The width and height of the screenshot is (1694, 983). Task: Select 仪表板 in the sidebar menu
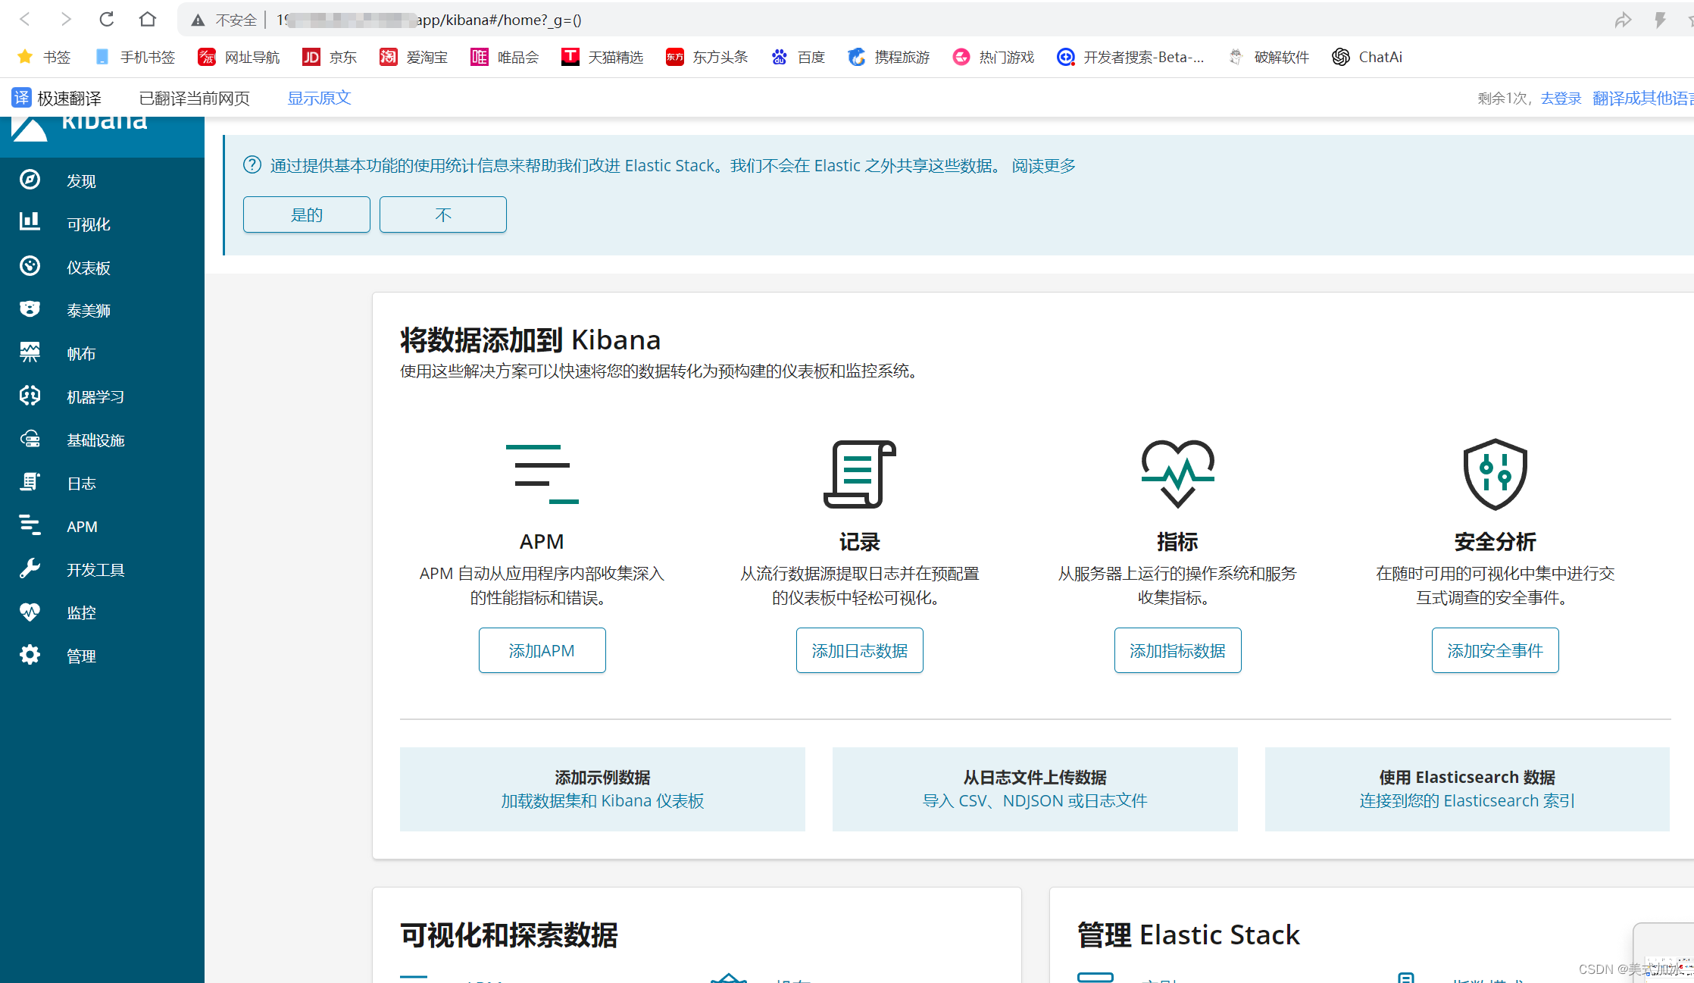pos(89,268)
